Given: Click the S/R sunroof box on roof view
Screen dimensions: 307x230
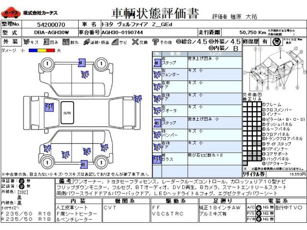Looking at the screenshot, I should [67, 113].
